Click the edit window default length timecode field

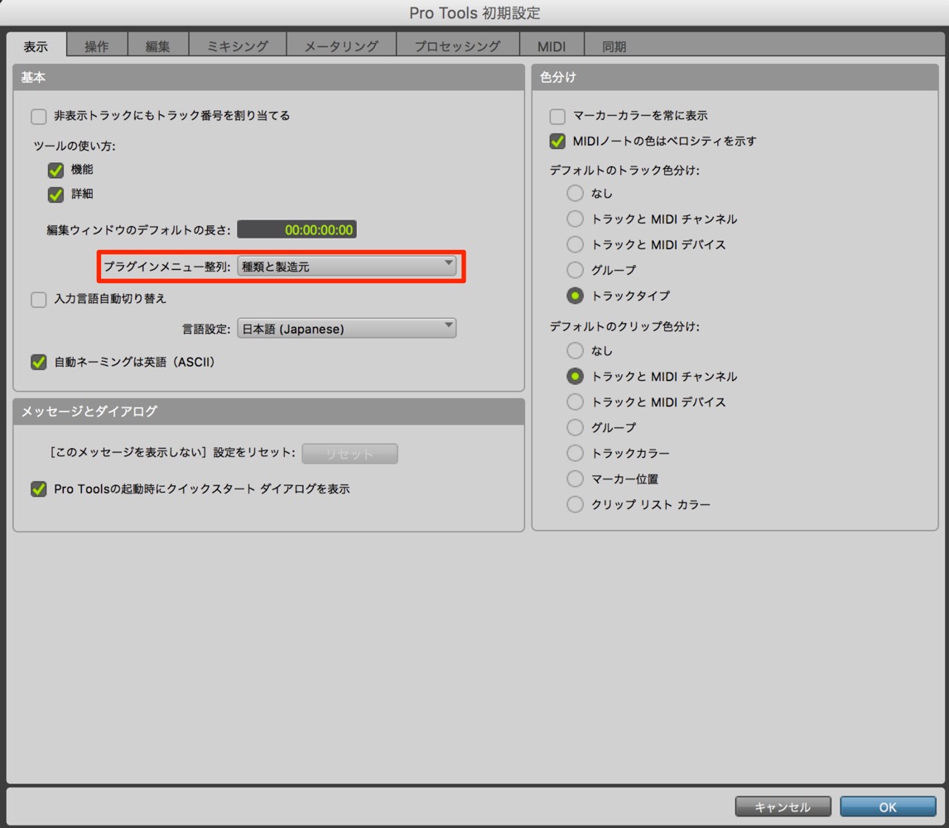coord(296,230)
